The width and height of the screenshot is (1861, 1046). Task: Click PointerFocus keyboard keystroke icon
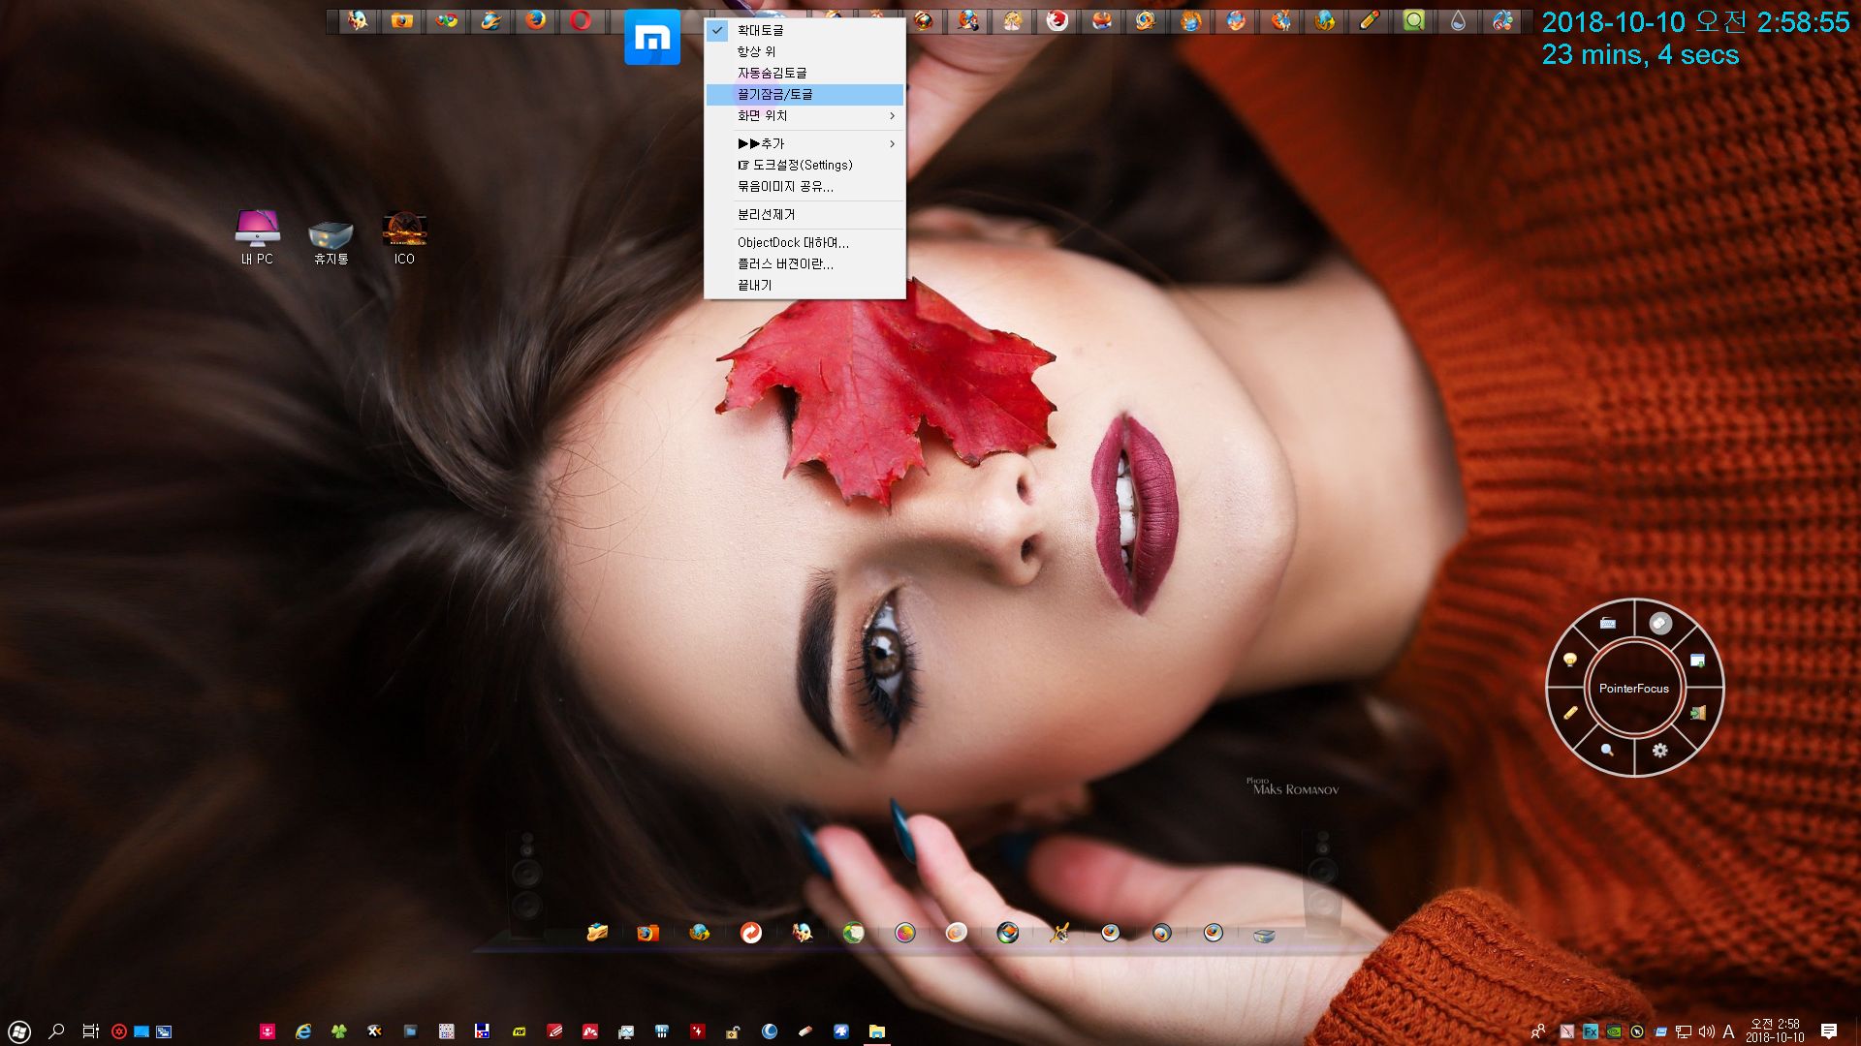tap(1607, 623)
